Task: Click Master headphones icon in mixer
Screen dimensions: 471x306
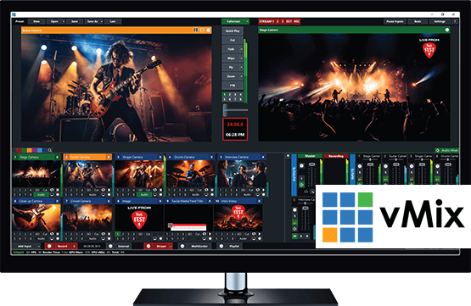Action: (306, 191)
